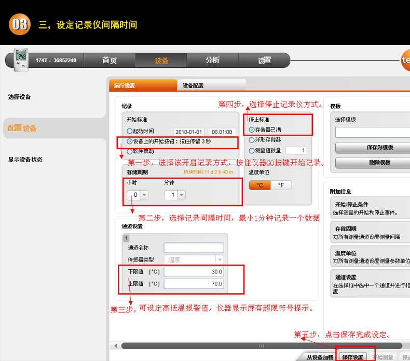410x361 pixels.
Task: Click the 通道名称 channel name field
Action: pos(194,248)
